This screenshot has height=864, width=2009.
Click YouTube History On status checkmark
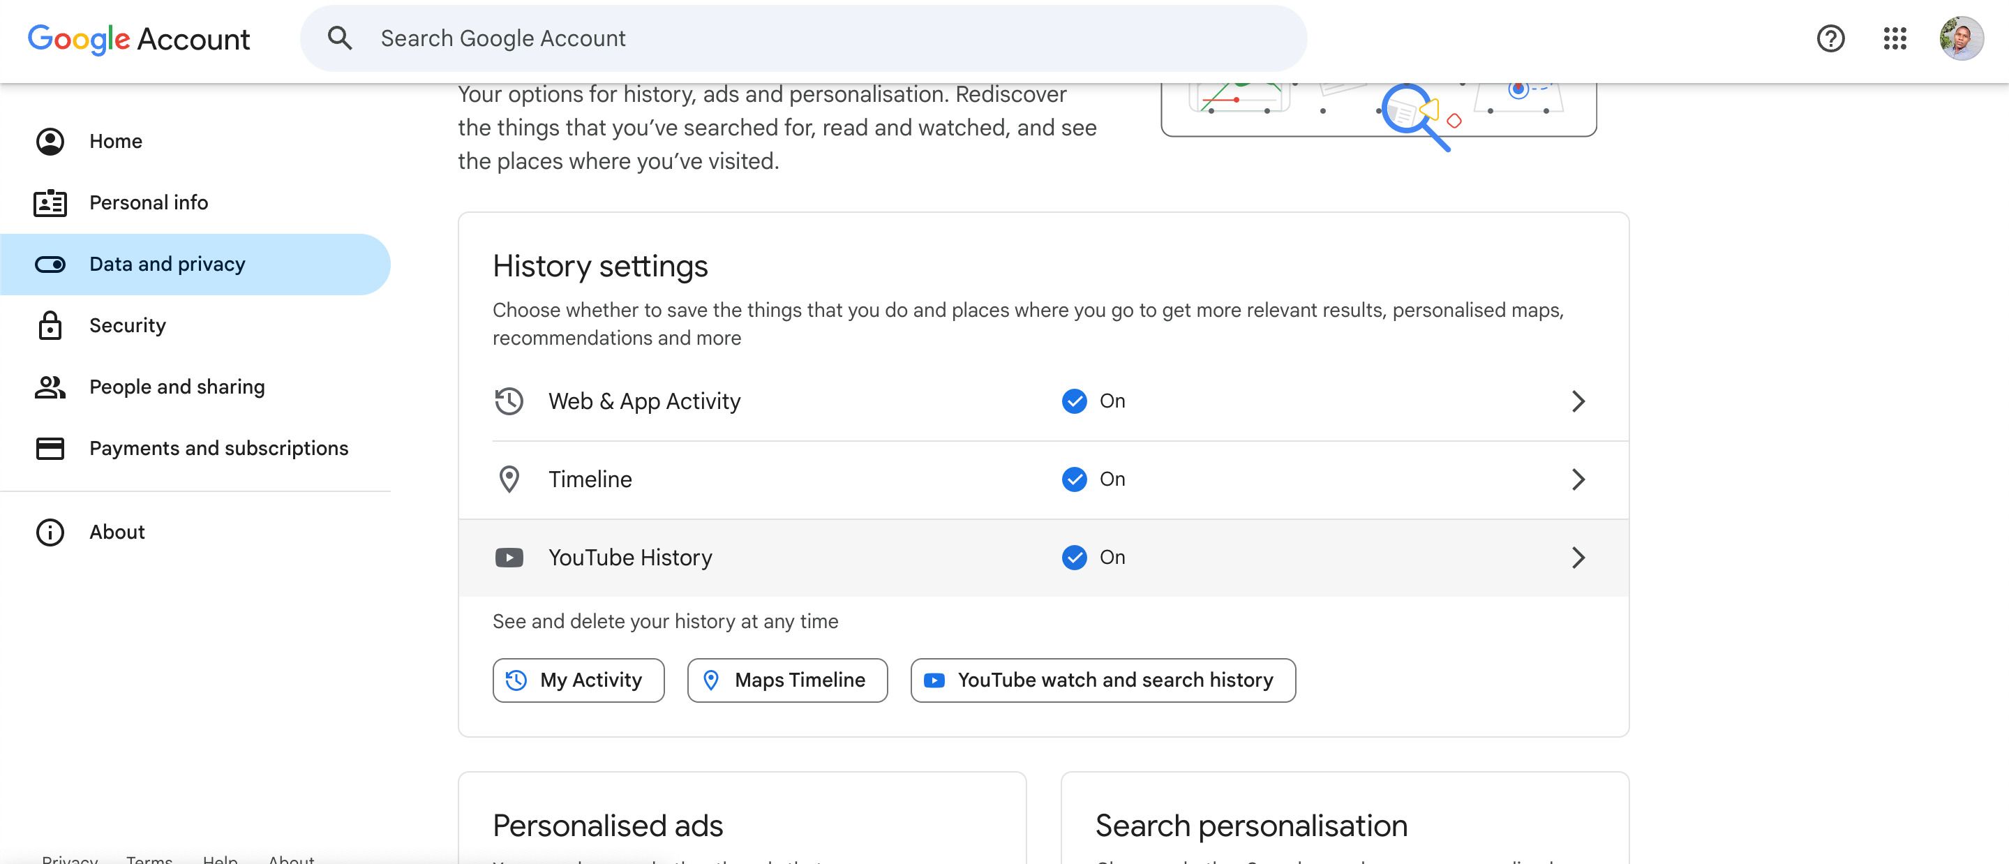1074,558
